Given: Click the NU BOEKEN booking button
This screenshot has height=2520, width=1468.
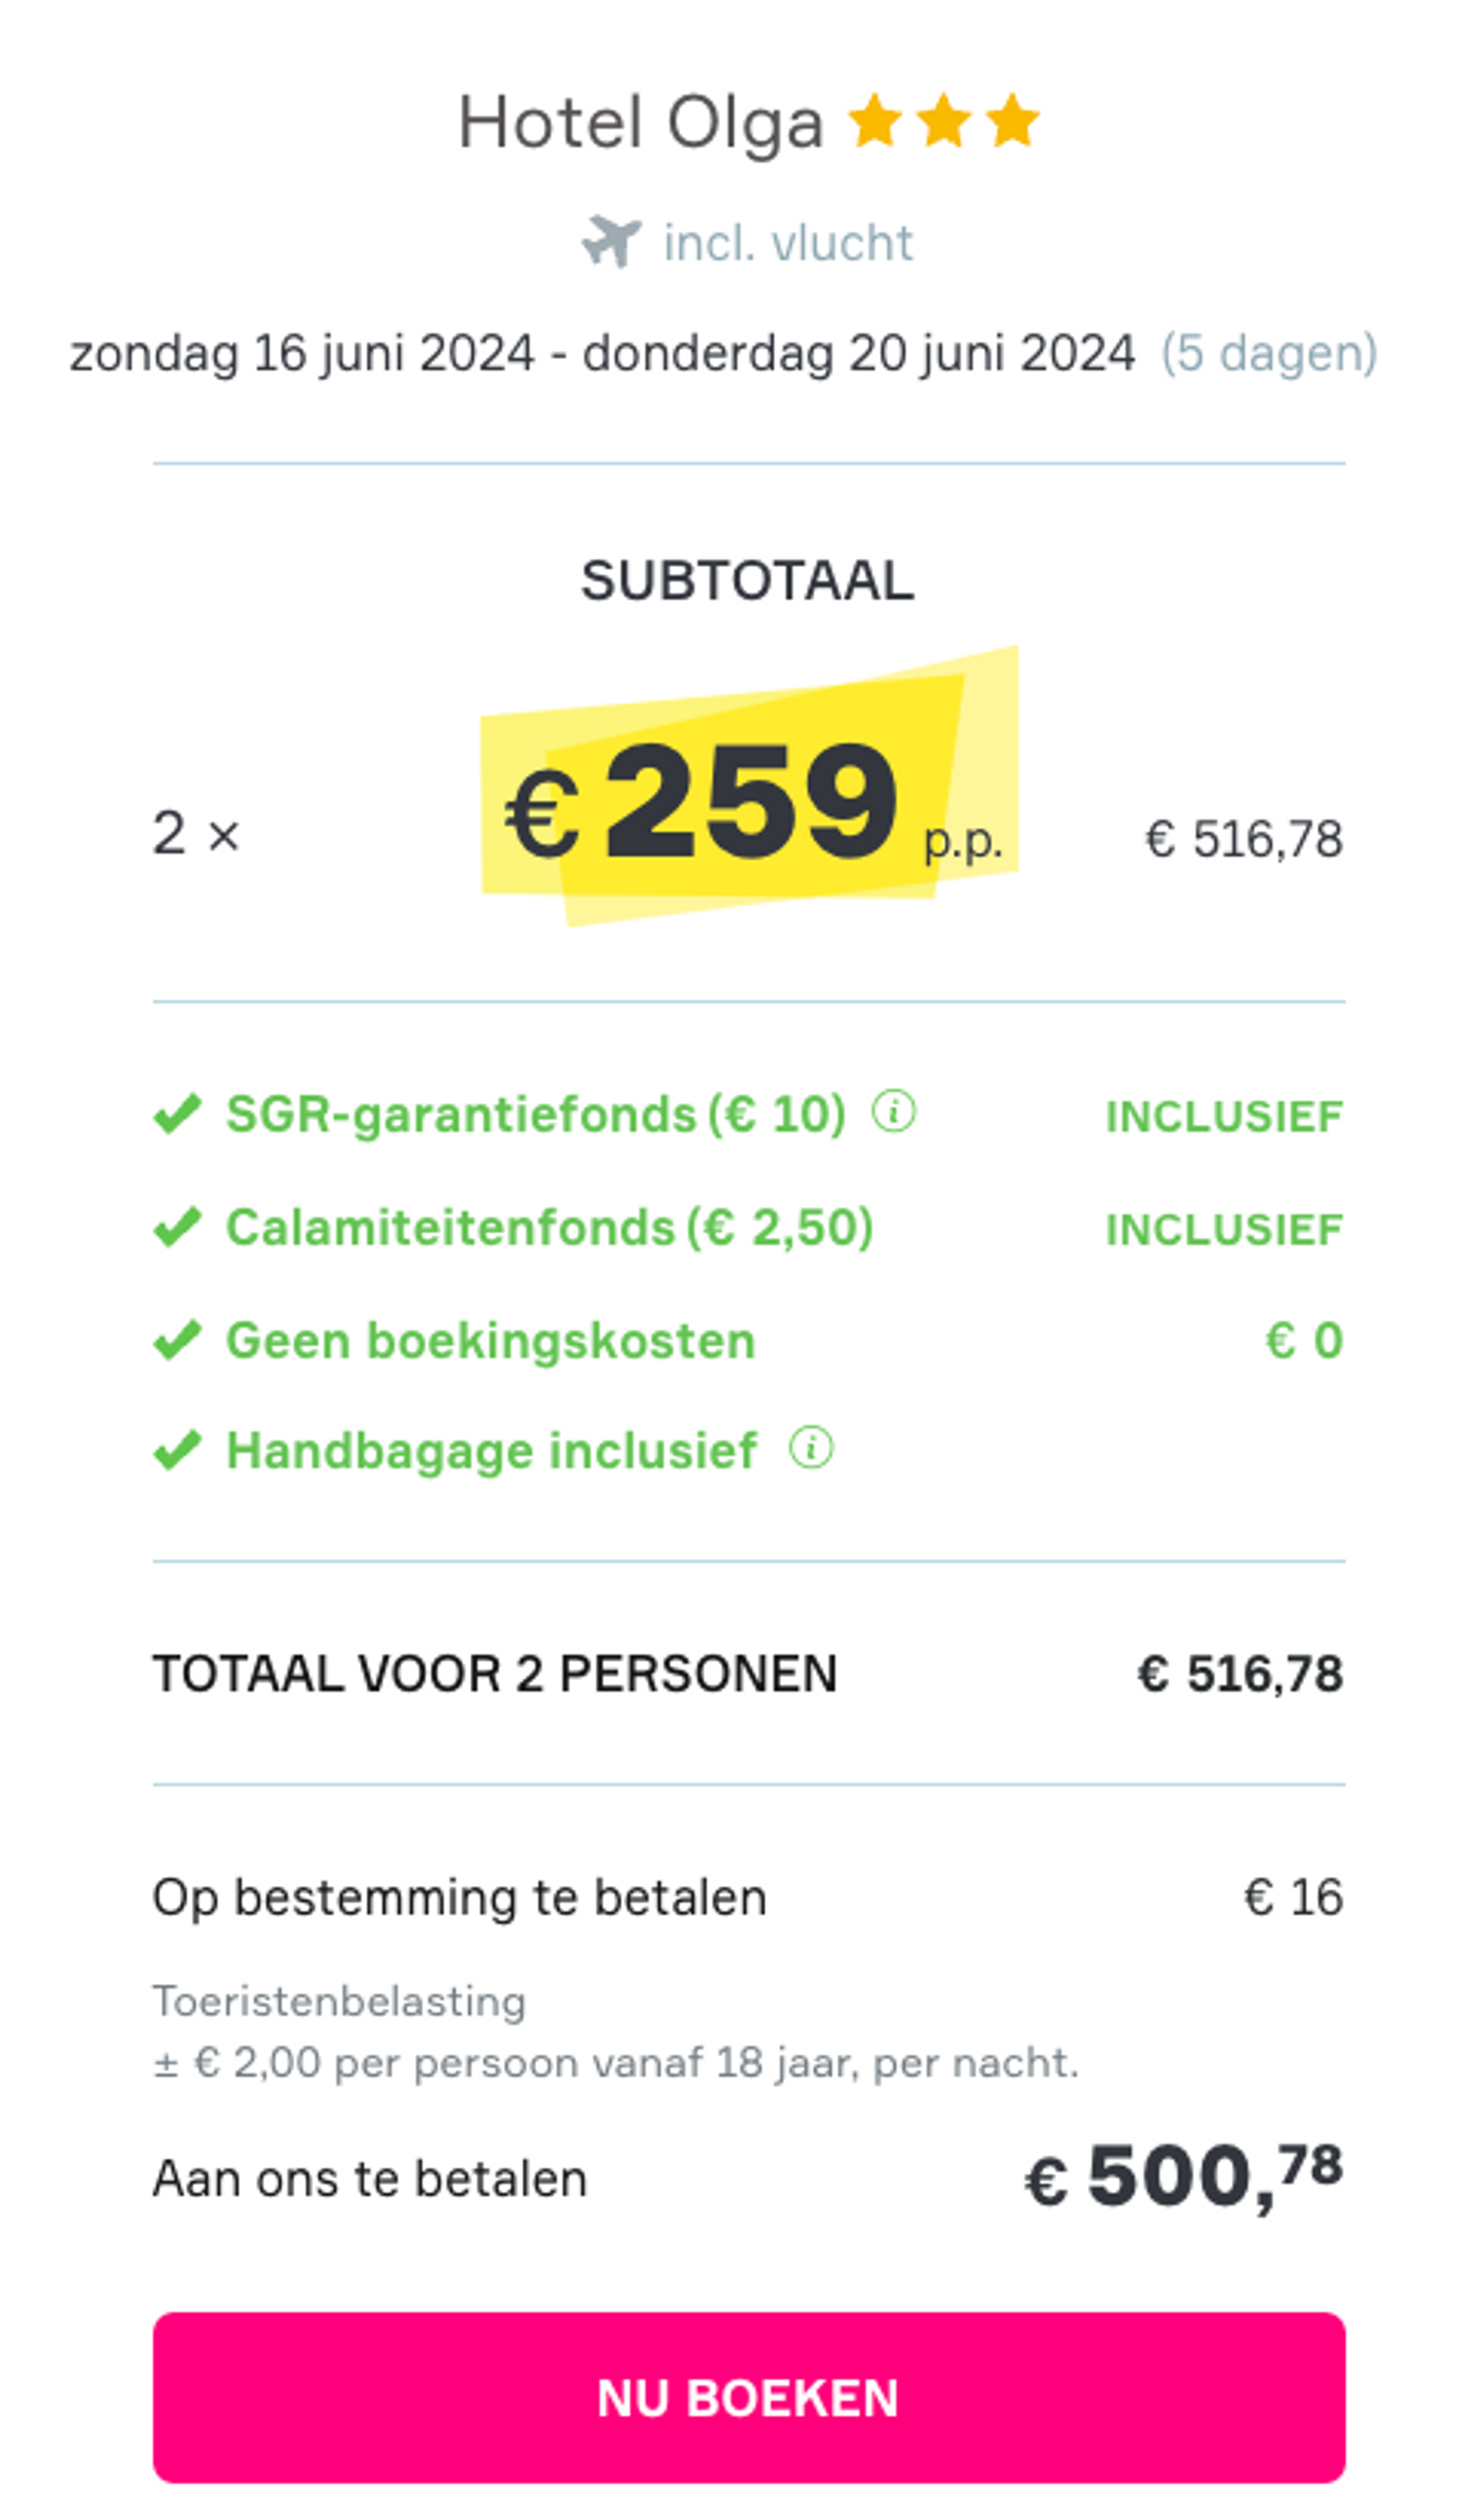Looking at the screenshot, I should (x=748, y=2397).
